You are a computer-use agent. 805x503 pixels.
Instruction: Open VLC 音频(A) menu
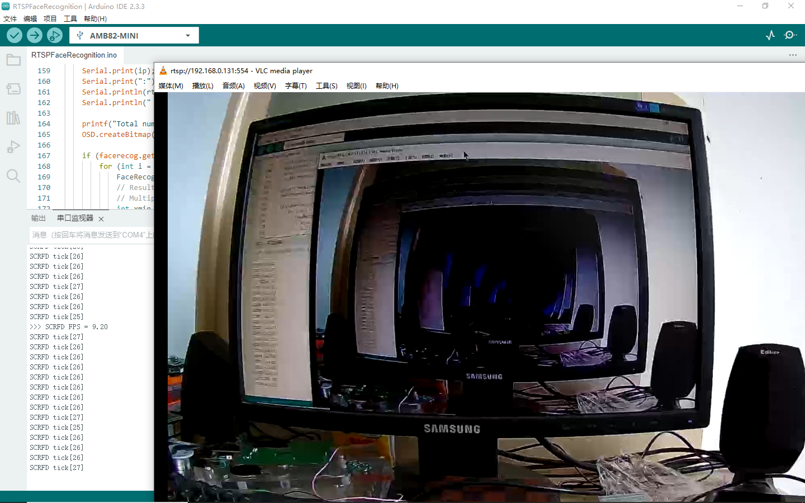point(233,86)
